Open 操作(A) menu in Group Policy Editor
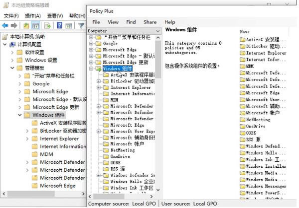This screenshot has height=208, width=299. click(33, 16)
